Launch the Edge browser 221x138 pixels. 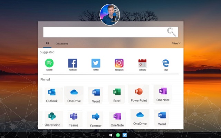pyautogui.click(x=166, y=63)
